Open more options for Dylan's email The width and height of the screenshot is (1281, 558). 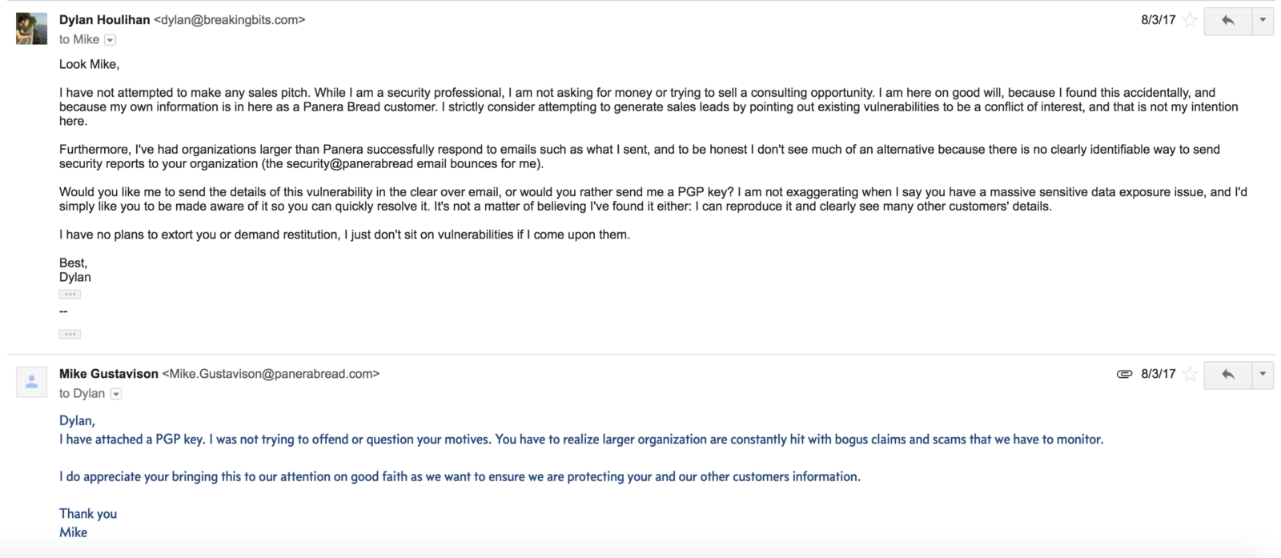[x=1263, y=20]
